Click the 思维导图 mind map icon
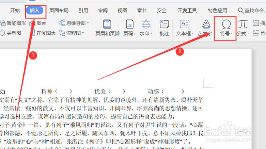Image resolution: width=266 pixels, height=149 pixels. click(62, 23)
